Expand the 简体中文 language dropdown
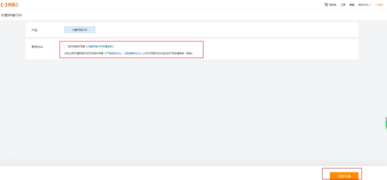Viewport: 387px width, 180px height. pyautogui.click(x=365, y=5)
